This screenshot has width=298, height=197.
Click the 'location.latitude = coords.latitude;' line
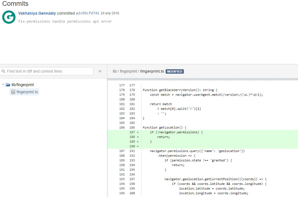click(212, 188)
